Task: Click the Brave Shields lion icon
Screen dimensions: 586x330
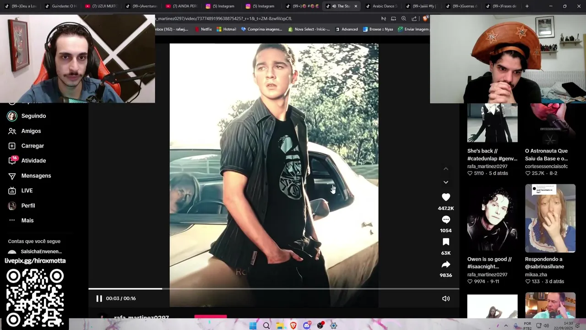Action: 425,19
